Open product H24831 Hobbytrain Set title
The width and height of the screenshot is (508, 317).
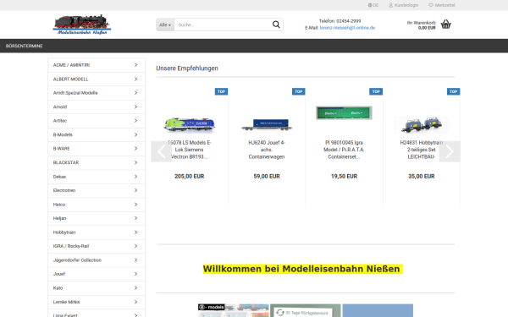(x=421, y=150)
